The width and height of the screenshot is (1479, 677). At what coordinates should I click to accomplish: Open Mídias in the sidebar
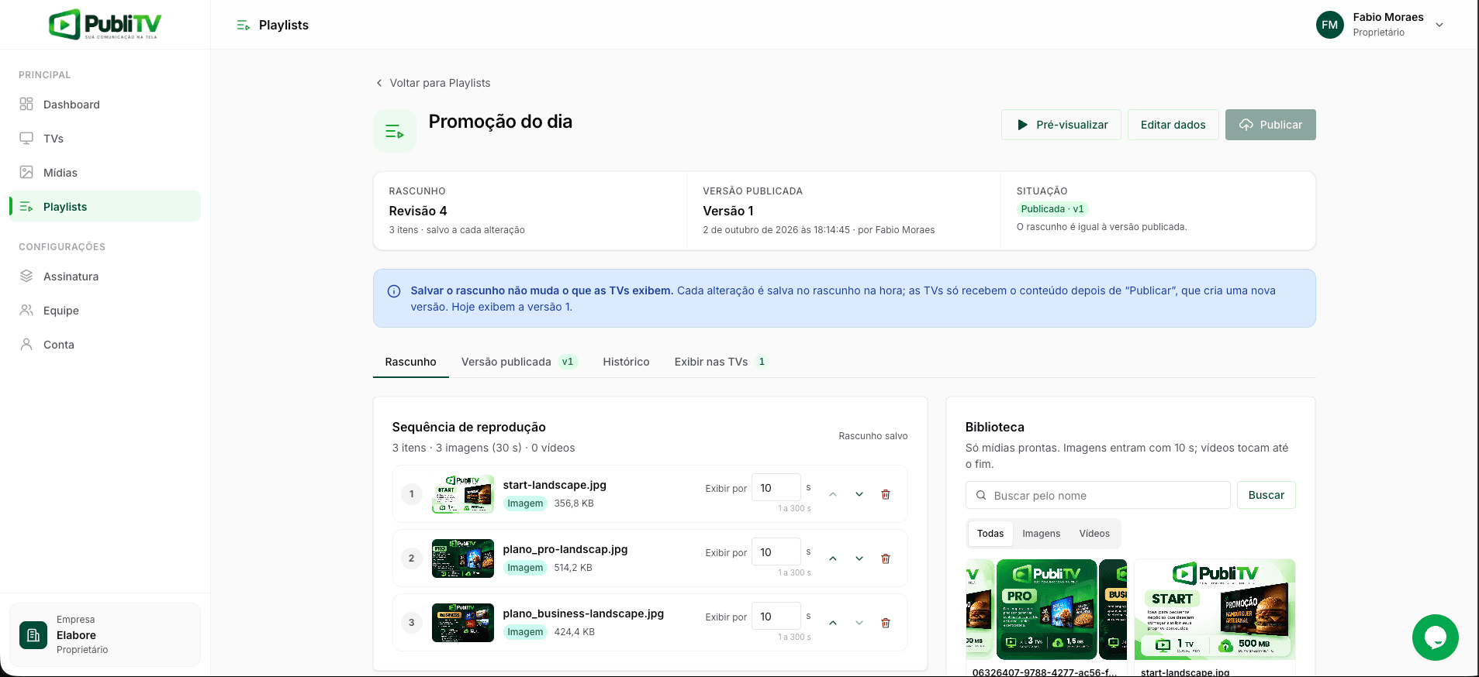pos(105,173)
